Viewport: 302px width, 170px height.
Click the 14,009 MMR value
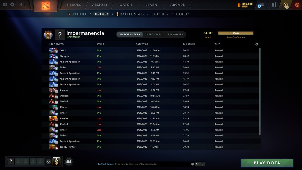pyautogui.click(x=208, y=33)
